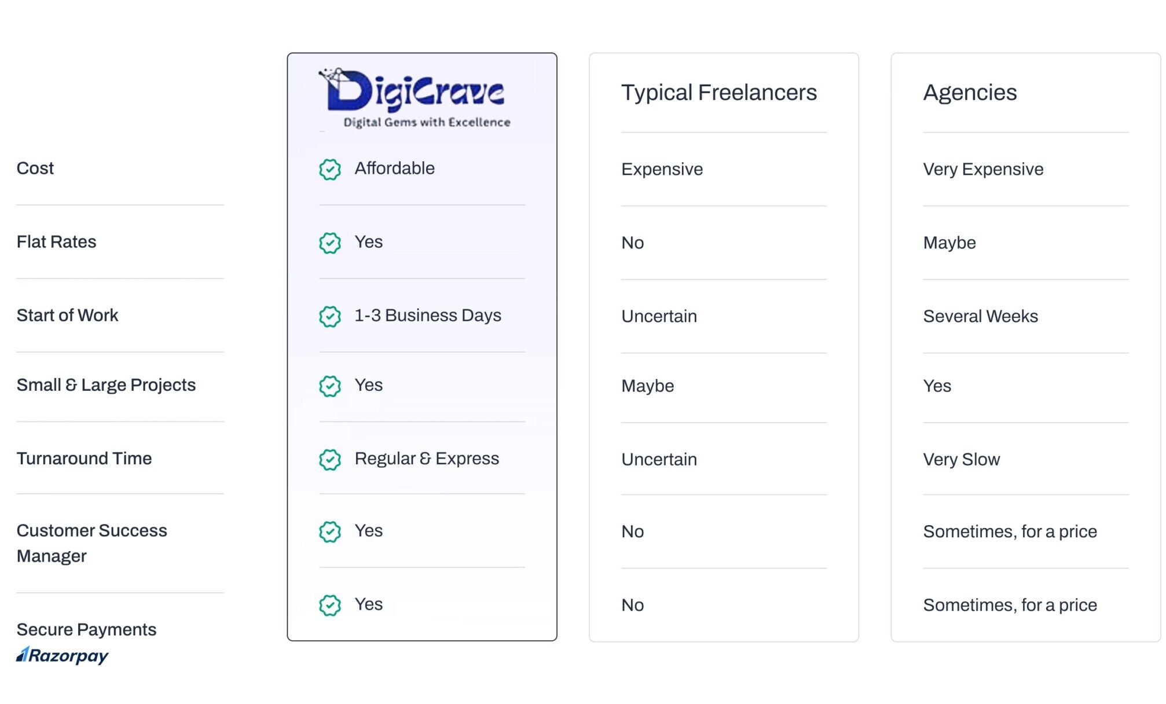The height and width of the screenshot is (704, 1166).
Task: Click the Secure Payments label
Action: [x=86, y=629]
